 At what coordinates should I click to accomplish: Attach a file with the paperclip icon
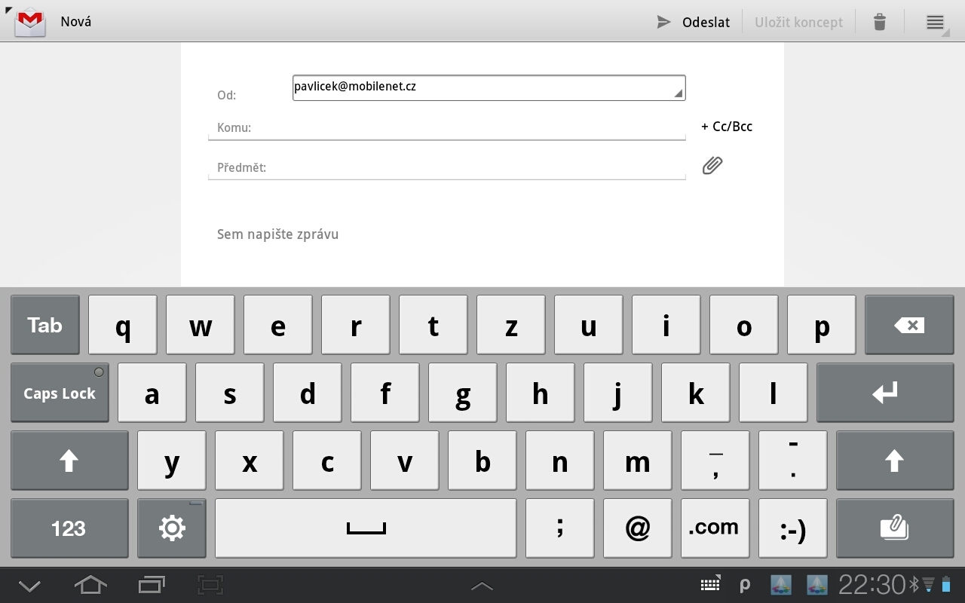pos(712,165)
